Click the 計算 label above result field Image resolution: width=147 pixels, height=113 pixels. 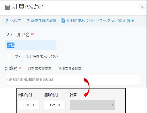click(73, 95)
